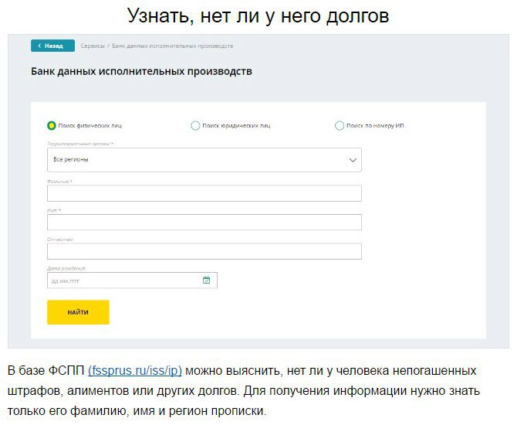Click into the Имя text field

[204, 223]
